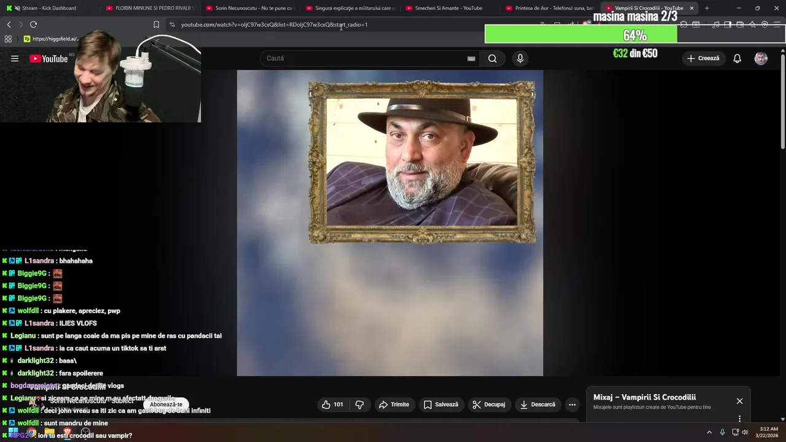Open the Windows Start button
Screen dimensions: 786x442
[x=13, y=432]
